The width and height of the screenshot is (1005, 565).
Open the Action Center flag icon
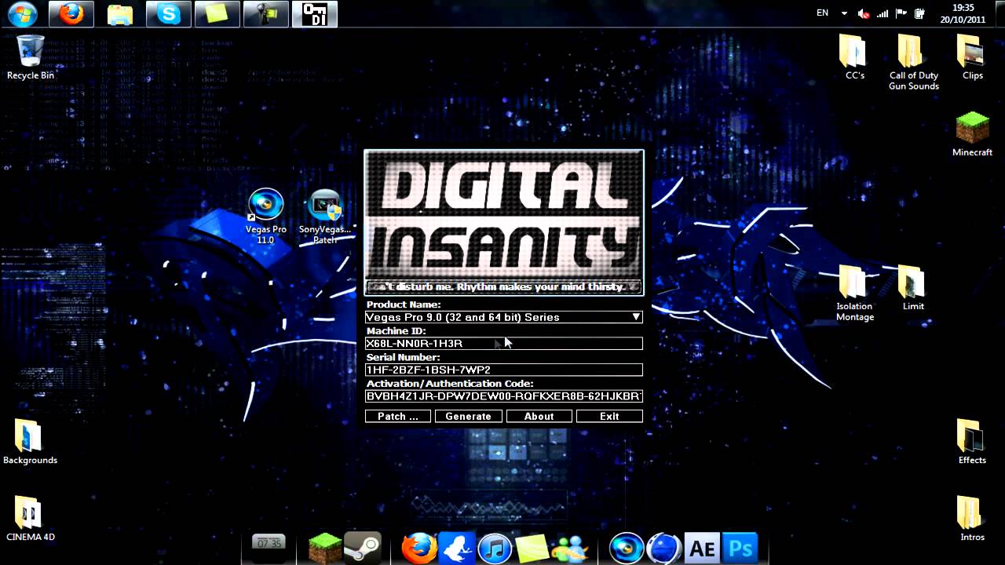(901, 13)
